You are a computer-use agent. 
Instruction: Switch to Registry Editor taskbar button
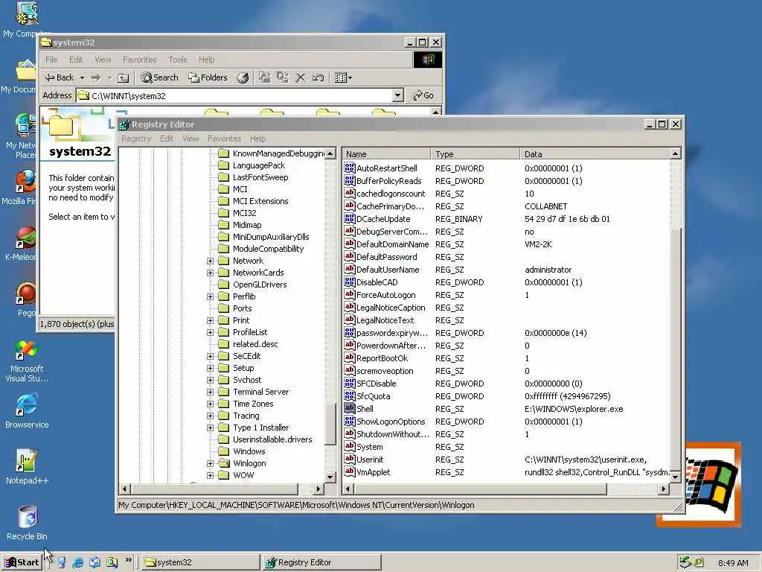[321, 562]
